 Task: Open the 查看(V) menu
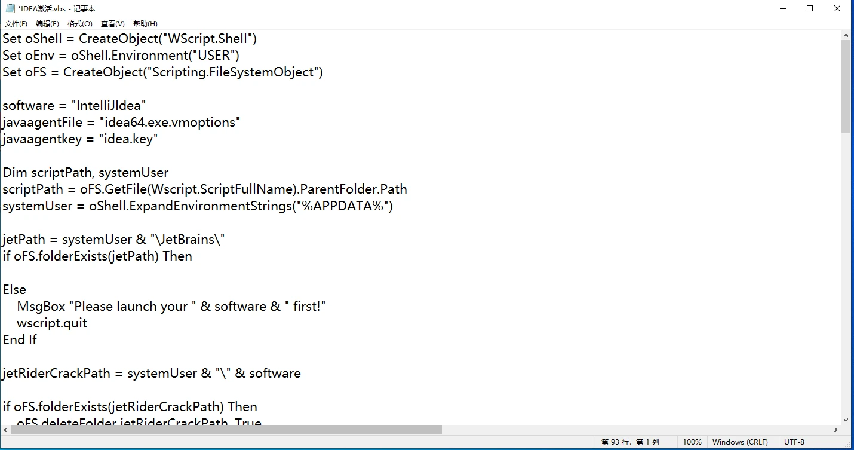point(112,24)
